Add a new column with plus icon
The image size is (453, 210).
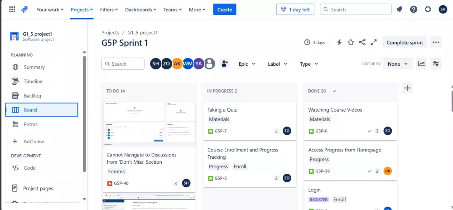(407, 88)
